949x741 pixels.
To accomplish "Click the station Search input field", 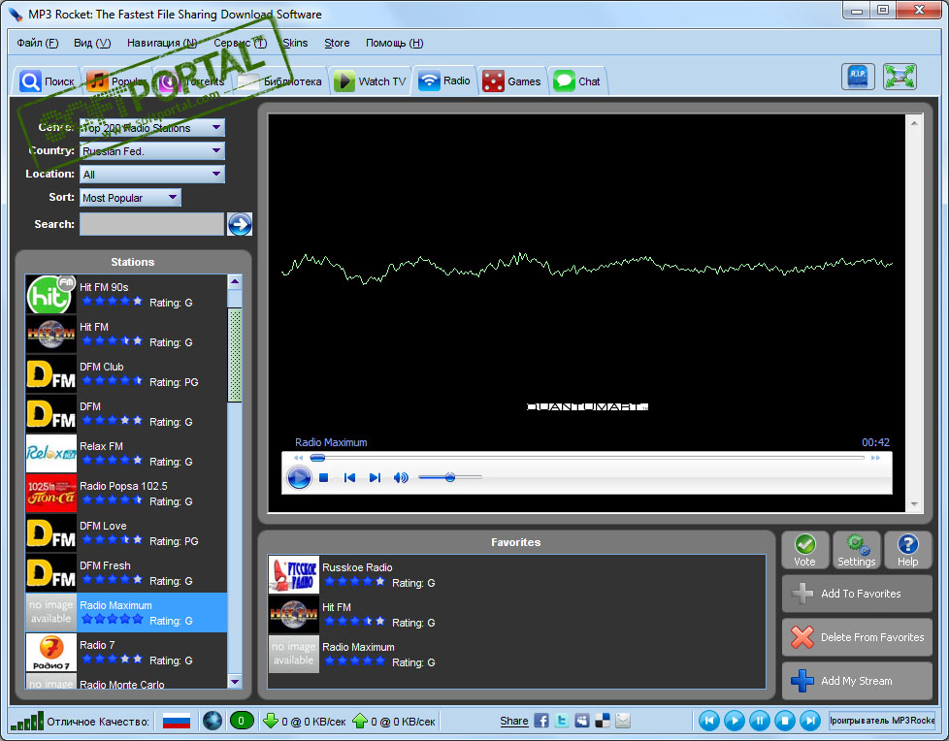I will click(151, 224).
